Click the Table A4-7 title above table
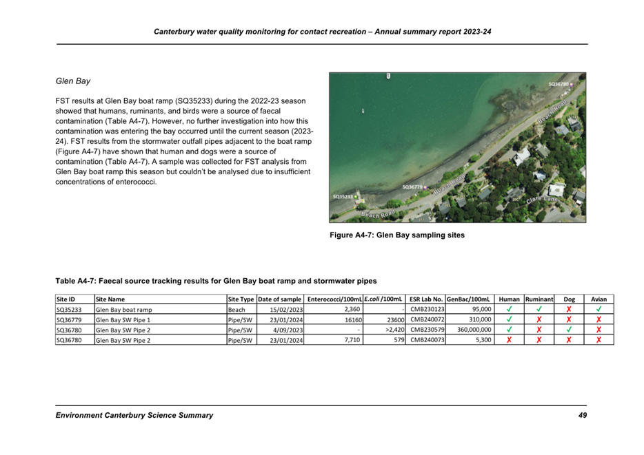 click(x=216, y=281)
